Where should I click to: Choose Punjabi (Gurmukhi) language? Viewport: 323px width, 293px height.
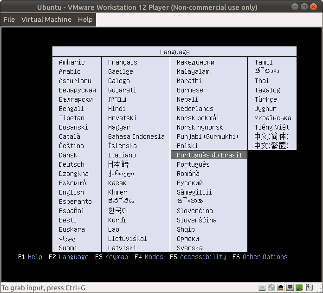pyautogui.click(x=207, y=137)
